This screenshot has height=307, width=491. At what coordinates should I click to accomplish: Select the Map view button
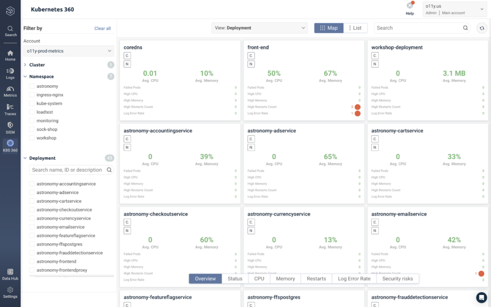pyautogui.click(x=329, y=28)
